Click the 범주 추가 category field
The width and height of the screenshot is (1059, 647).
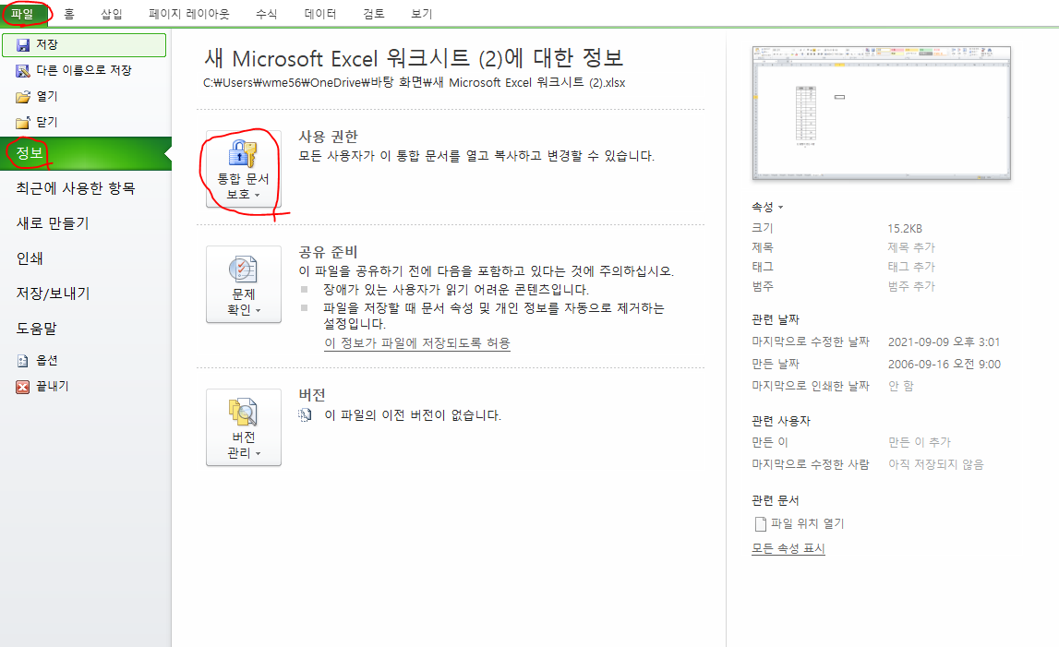click(x=911, y=286)
